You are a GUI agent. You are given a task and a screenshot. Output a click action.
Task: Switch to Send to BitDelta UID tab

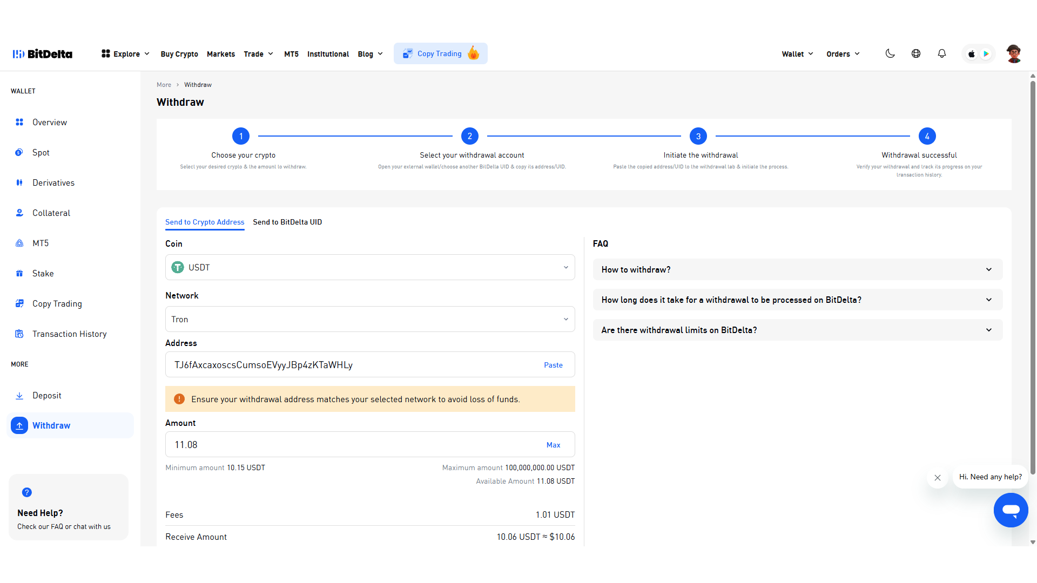coord(287,222)
